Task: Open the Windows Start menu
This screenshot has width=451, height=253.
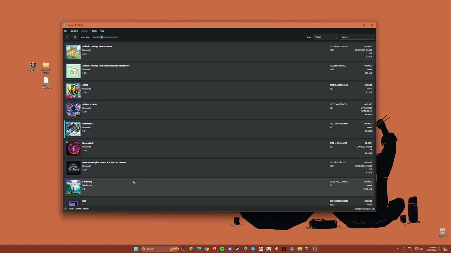Action: point(136,249)
